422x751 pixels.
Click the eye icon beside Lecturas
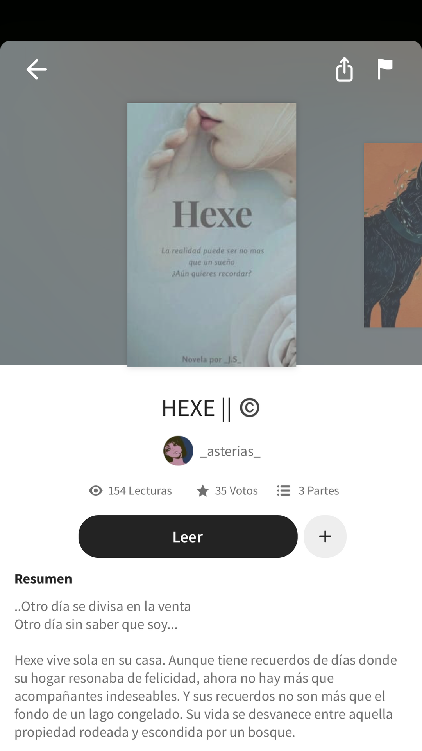[x=96, y=490]
